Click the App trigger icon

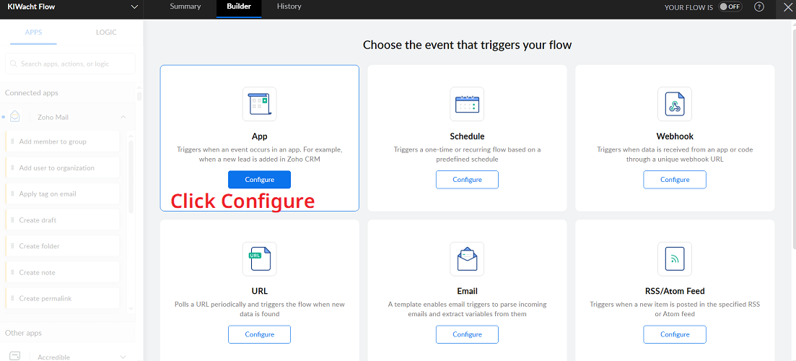pyautogui.click(x=259, y=104)
